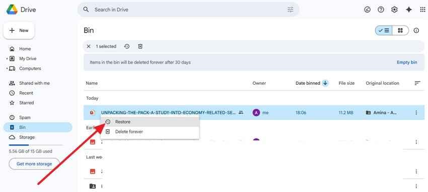Open the sort options icon in header
Viewport: 428px width, 192px height.
[x=417, y=83]
